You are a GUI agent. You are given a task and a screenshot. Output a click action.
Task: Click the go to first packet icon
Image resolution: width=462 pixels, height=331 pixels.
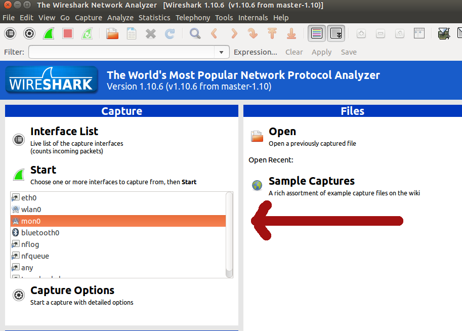tap(272, 34)
